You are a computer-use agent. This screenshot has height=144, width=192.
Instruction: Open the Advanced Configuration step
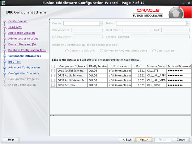point(24,68)
